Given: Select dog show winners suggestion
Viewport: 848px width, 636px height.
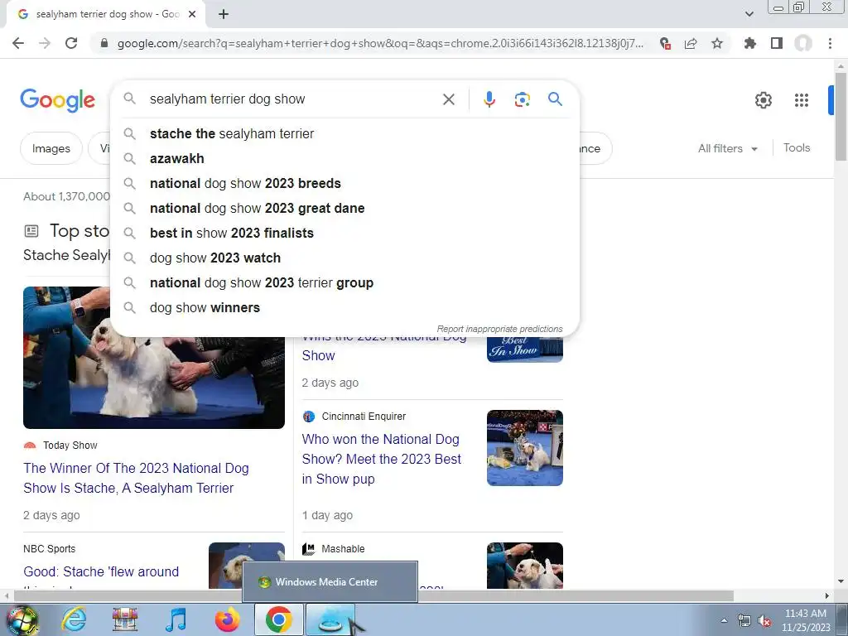Looking at the screenshot, I should coord(344,308).
